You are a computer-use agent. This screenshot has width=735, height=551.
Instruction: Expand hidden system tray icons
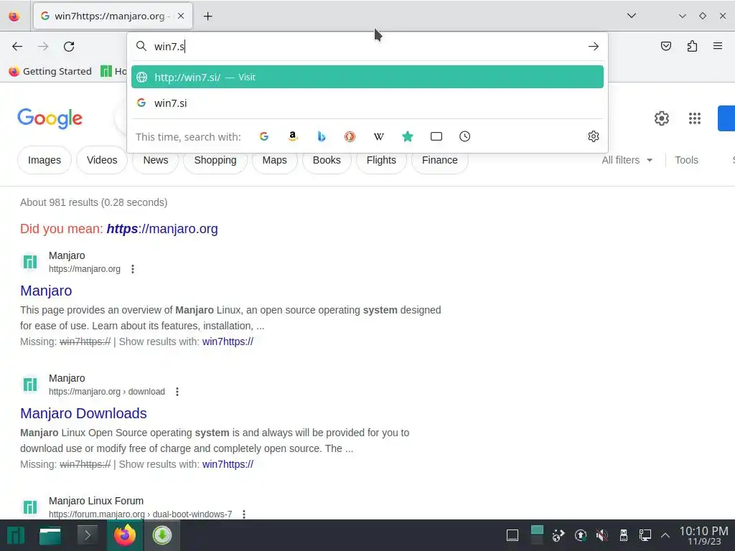pos(665,535)
